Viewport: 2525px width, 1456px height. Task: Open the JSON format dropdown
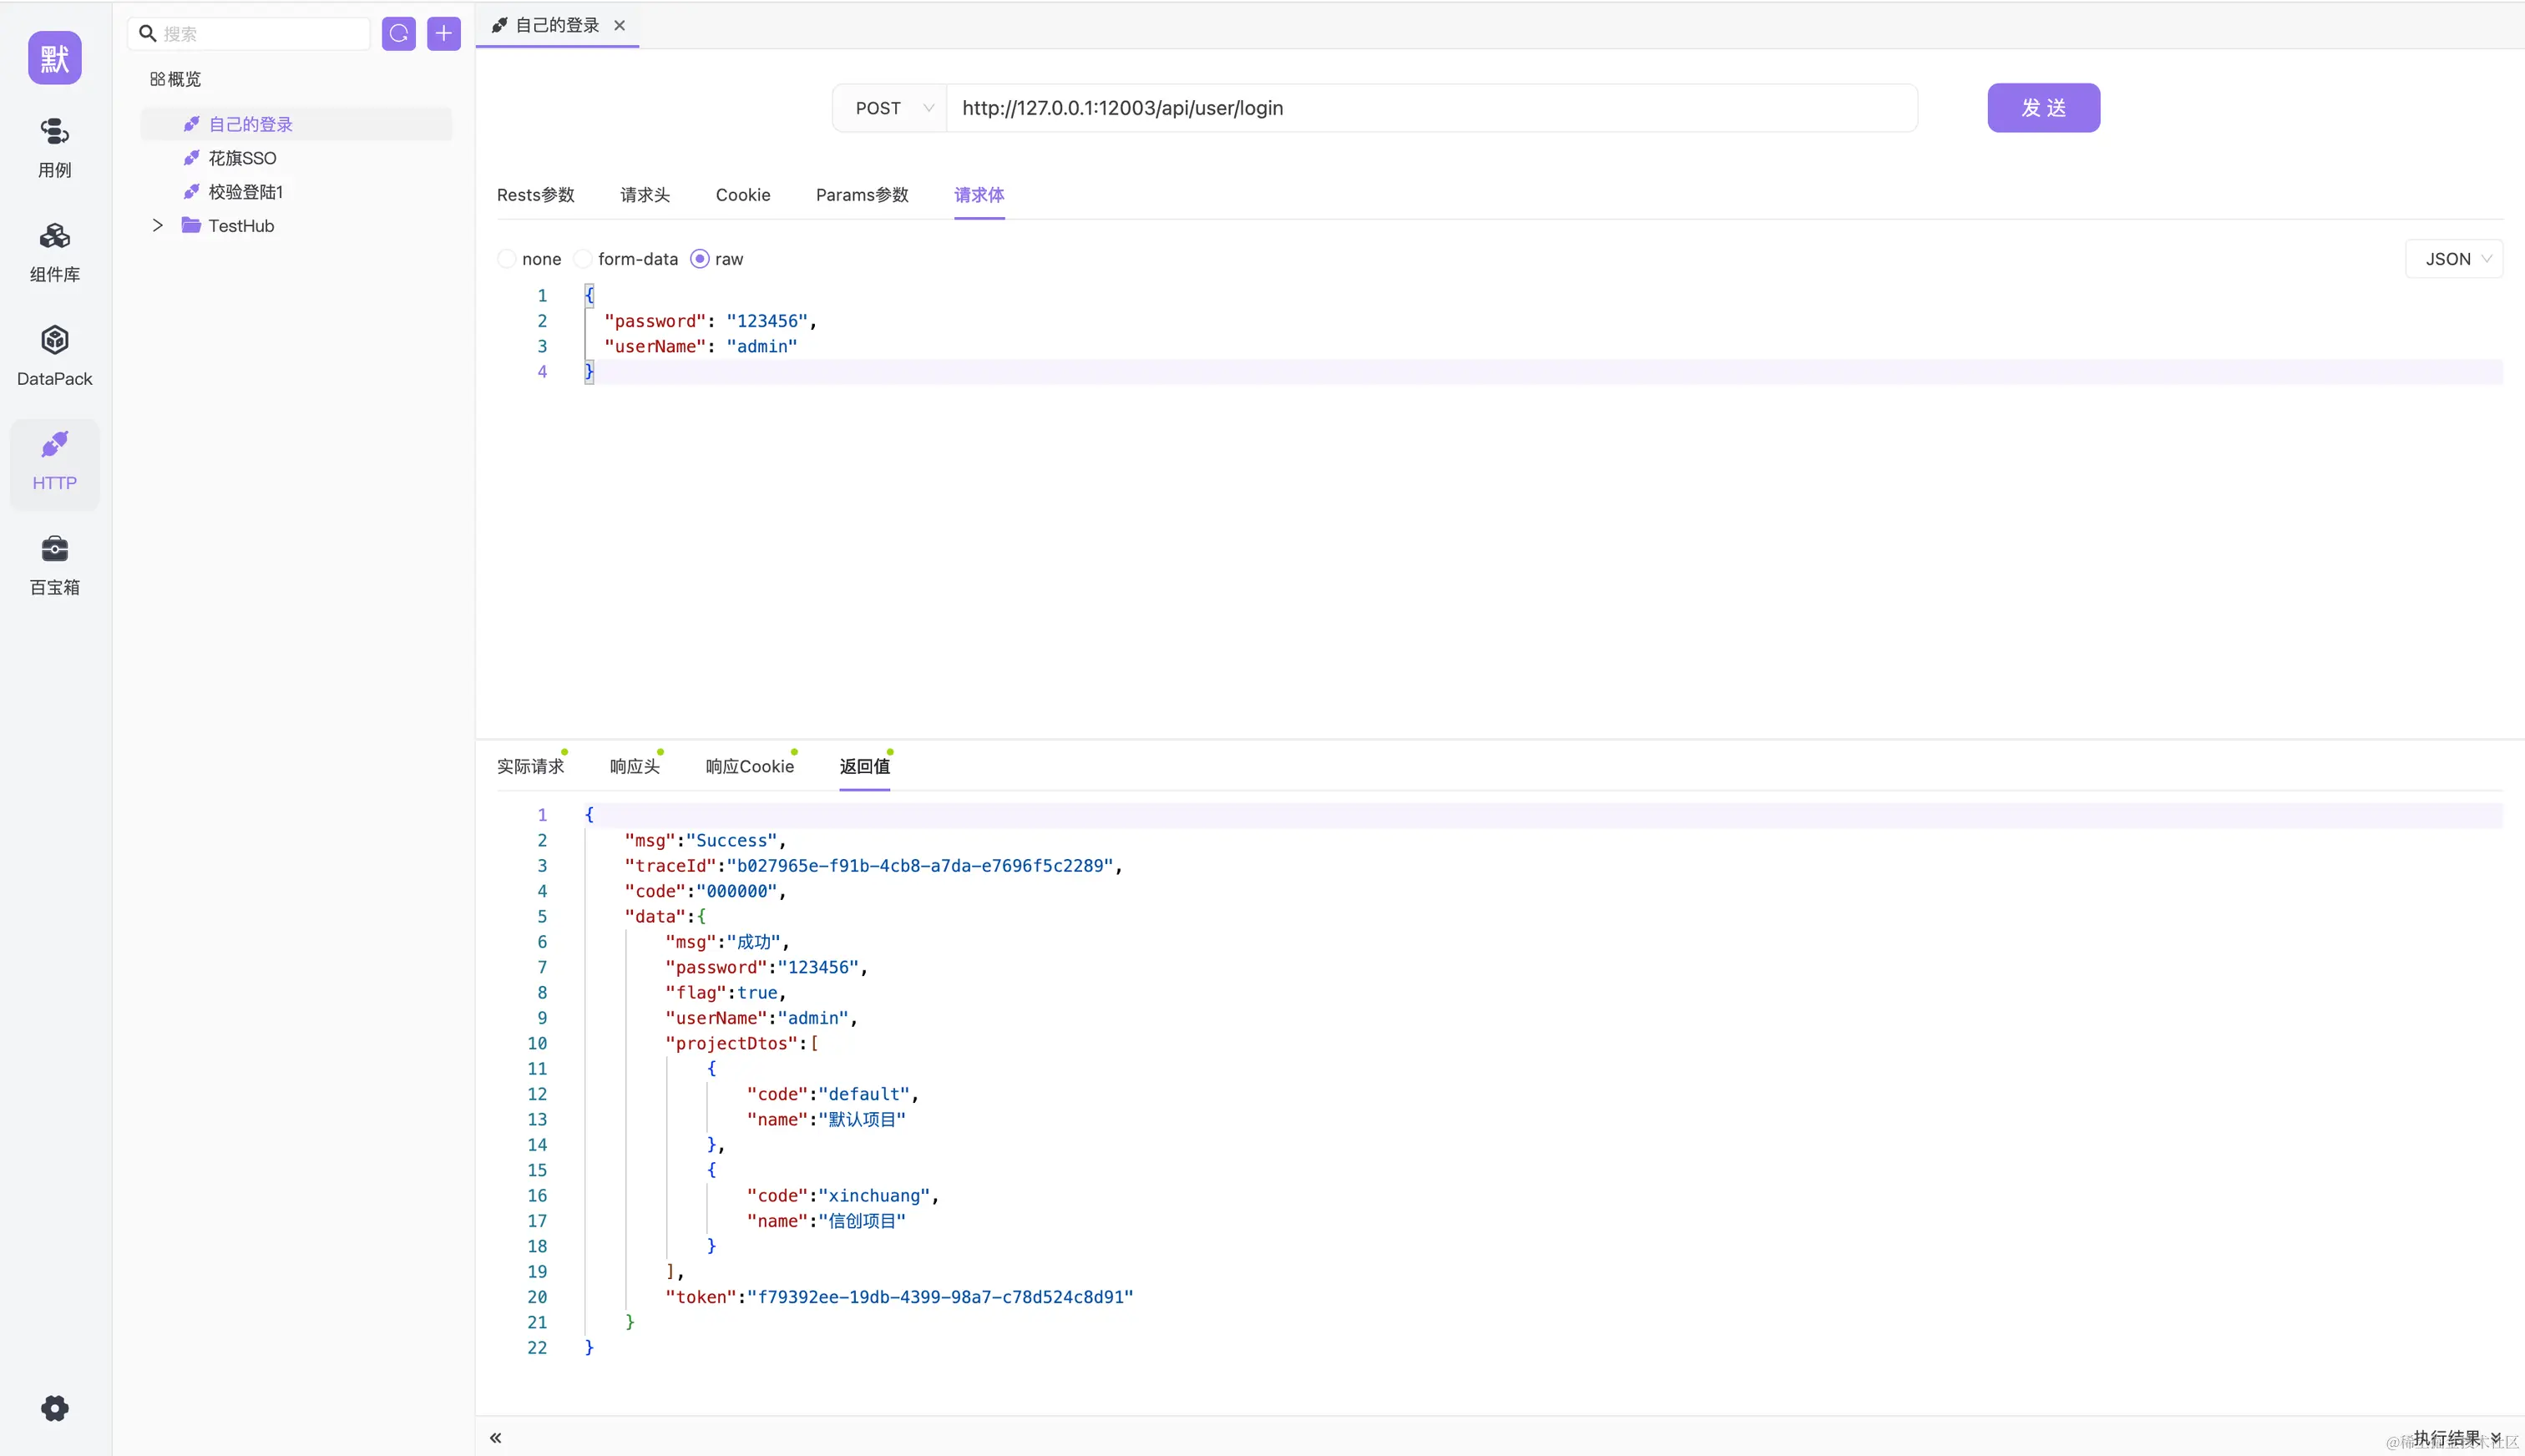(2455, 259)
